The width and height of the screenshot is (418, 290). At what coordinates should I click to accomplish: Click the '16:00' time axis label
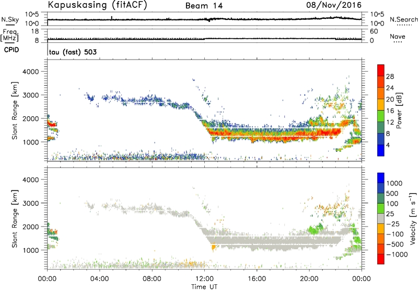click(257, 279)
